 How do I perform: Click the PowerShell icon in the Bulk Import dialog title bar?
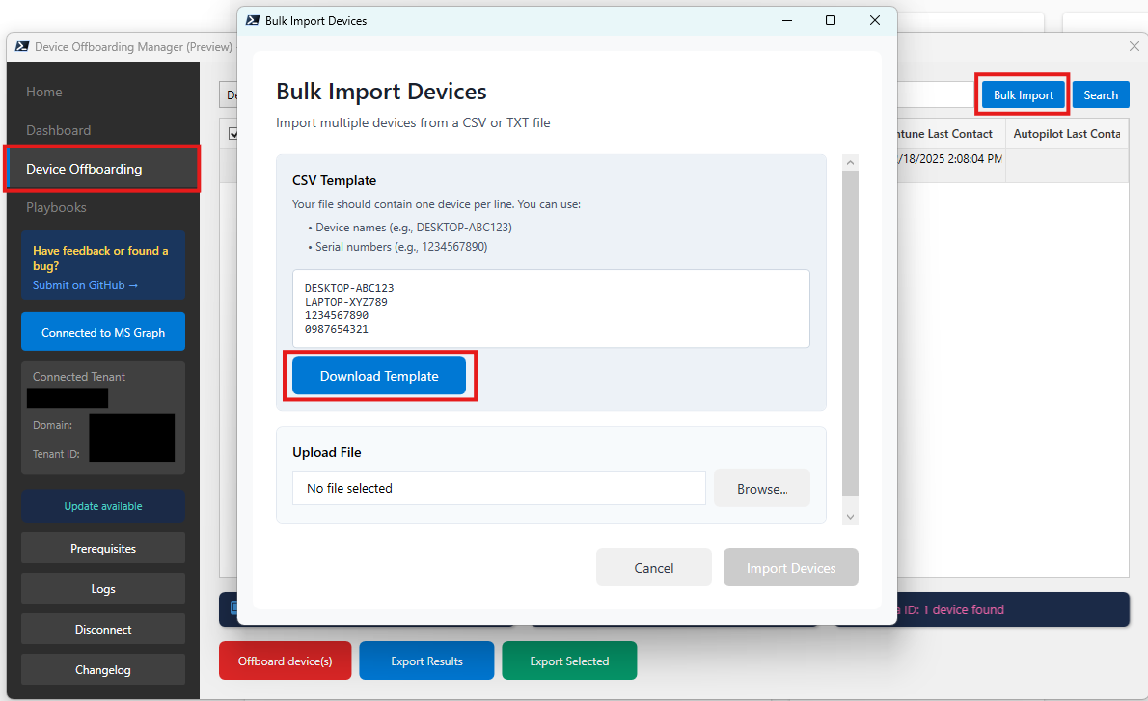click(x=252, y=20)
